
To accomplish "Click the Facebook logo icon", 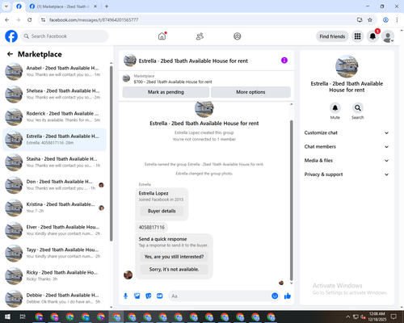I will [11, 36].
